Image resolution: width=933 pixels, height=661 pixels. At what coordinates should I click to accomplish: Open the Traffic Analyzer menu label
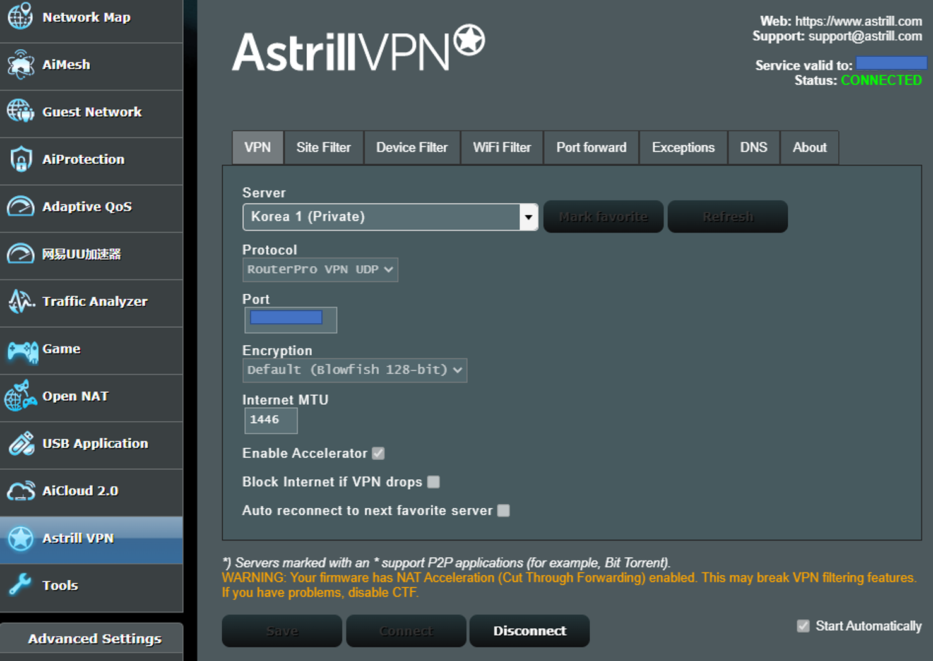(95, 301)
